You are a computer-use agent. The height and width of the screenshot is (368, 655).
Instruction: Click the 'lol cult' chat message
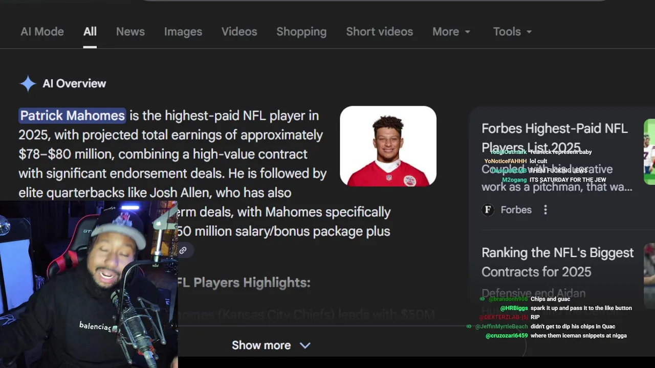(x=538, y=161)
